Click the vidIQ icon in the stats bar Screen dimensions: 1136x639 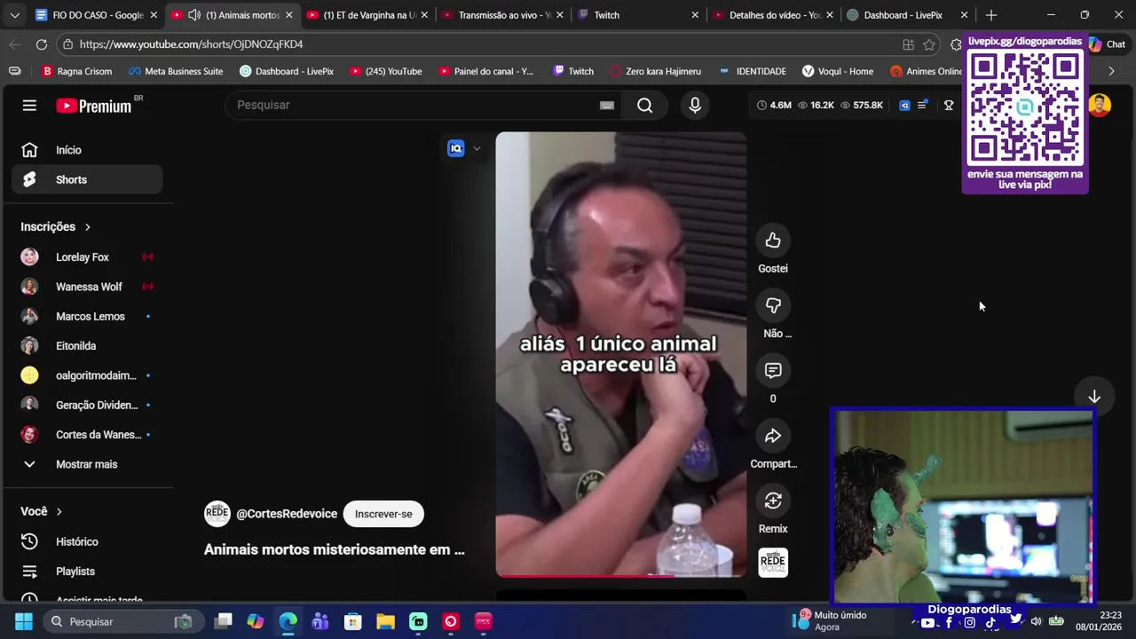point(904,105)
